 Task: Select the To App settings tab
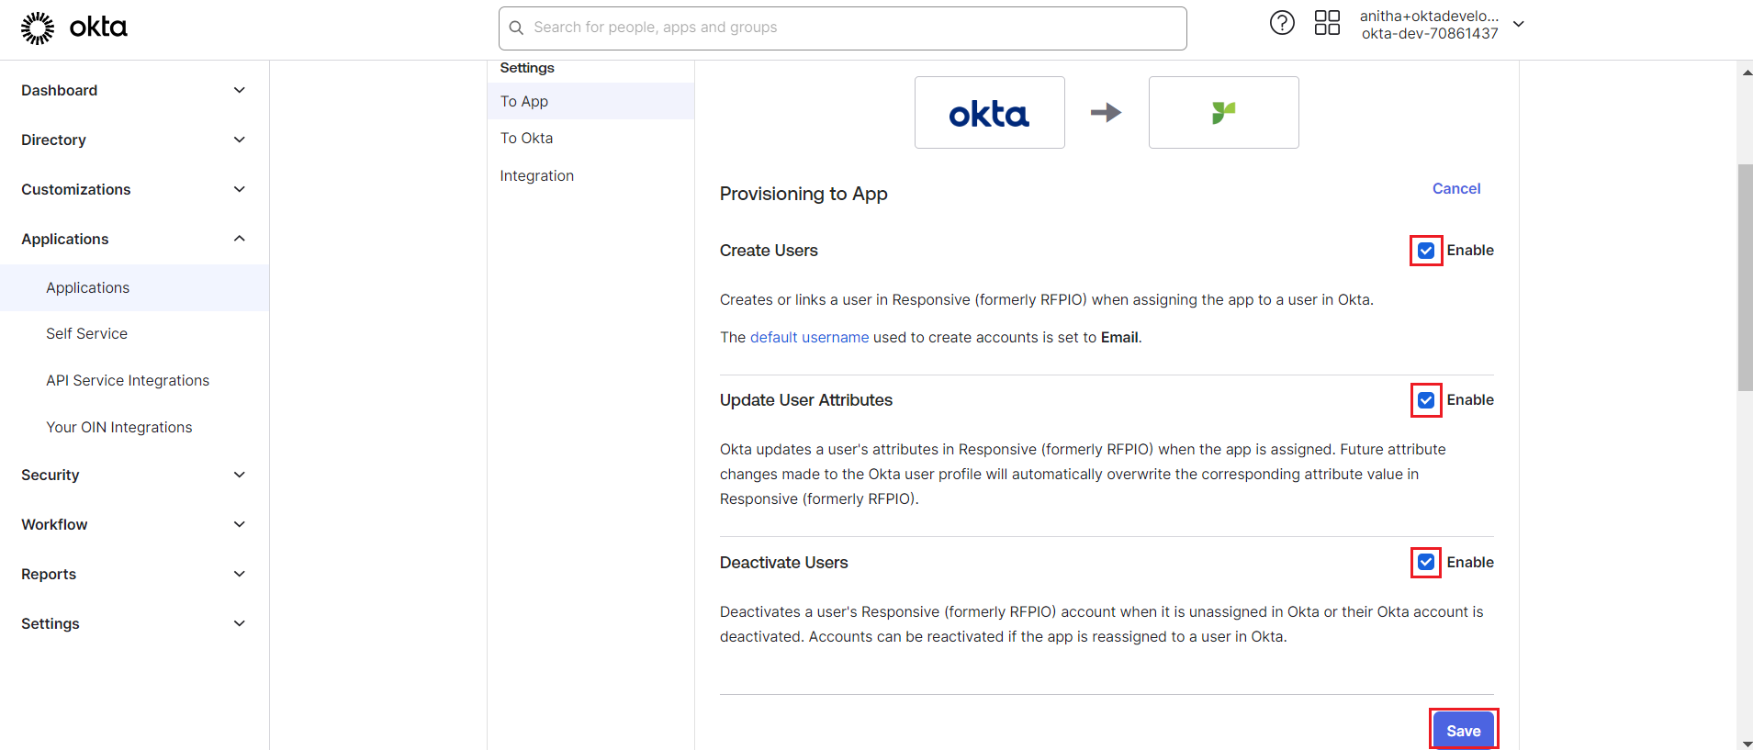click(x=590, y=101)
